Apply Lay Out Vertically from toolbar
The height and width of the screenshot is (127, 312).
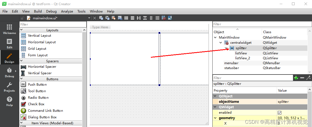click(x=133, y=18)
